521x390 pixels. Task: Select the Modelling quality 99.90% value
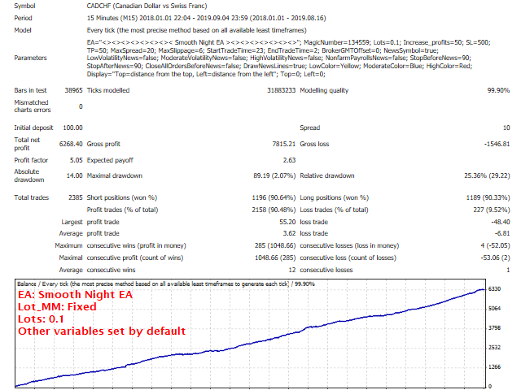498,90
